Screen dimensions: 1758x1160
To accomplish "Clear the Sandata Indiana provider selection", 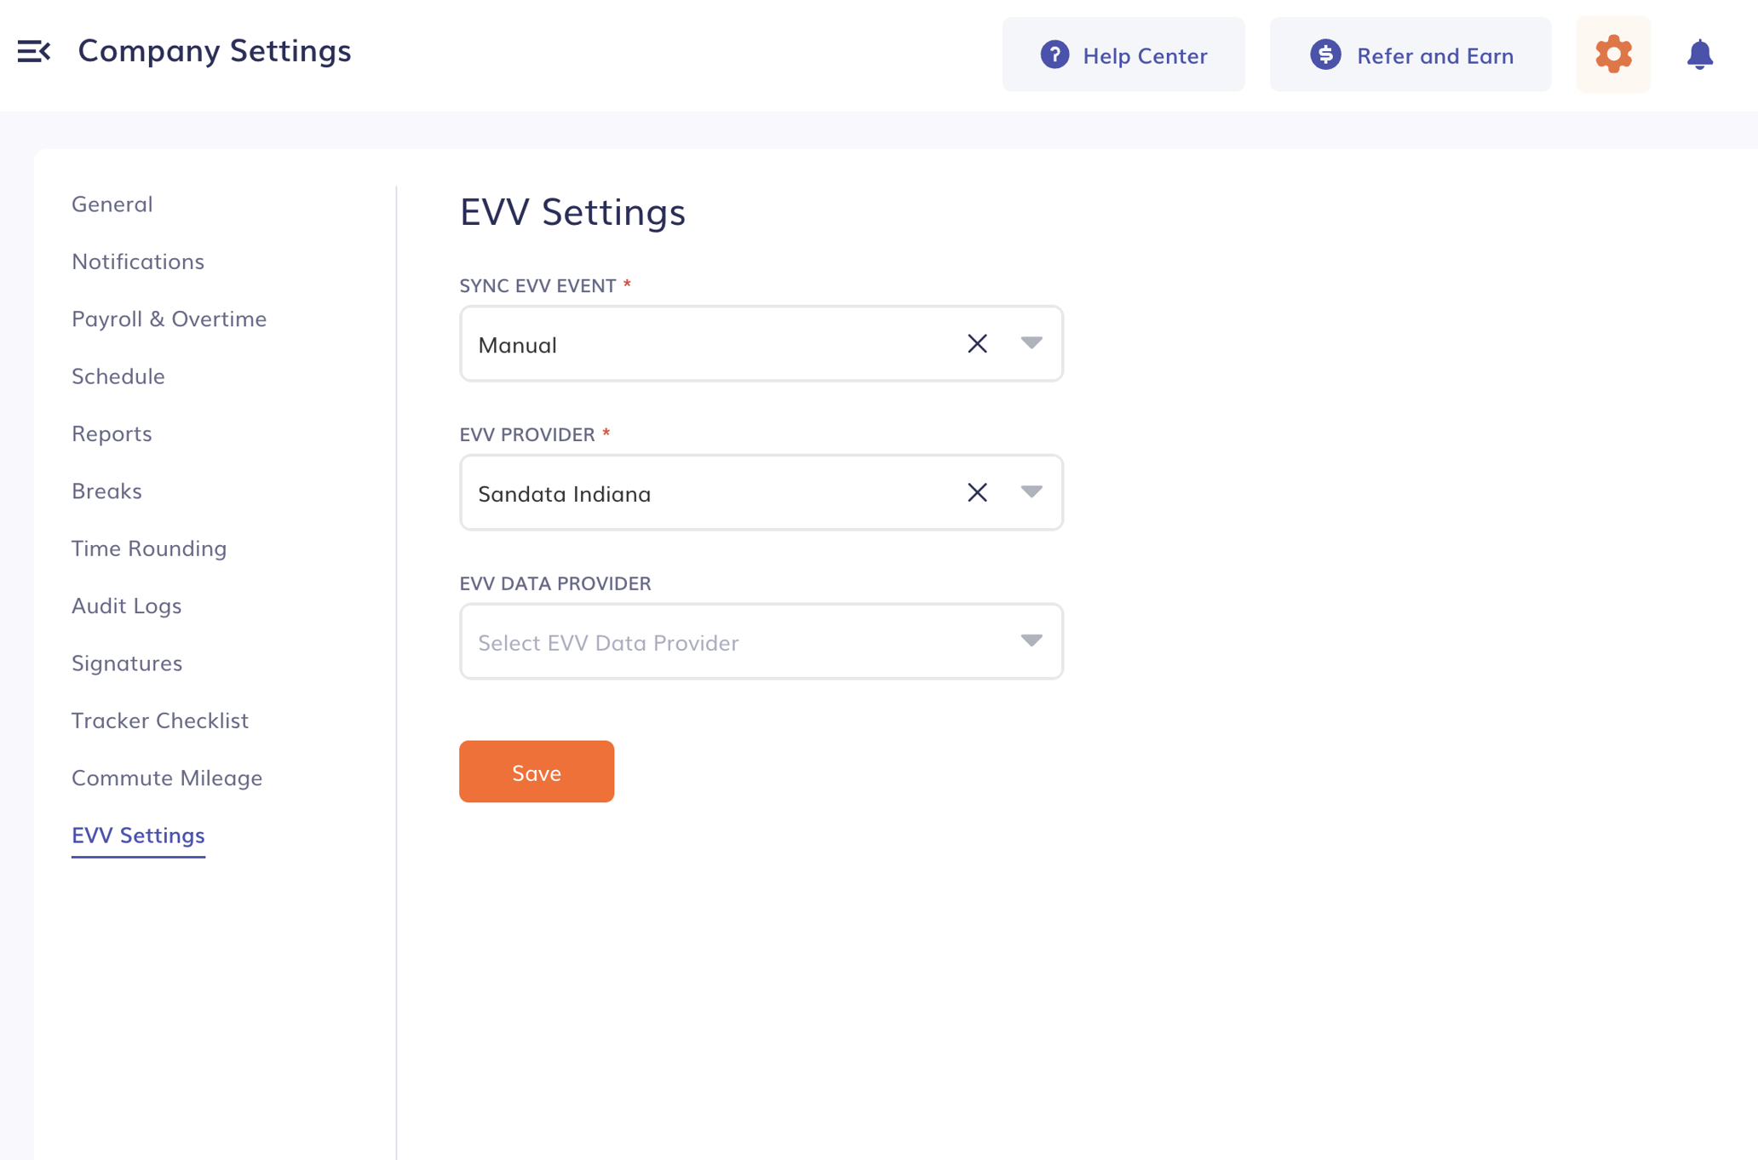I will point(977,493).
